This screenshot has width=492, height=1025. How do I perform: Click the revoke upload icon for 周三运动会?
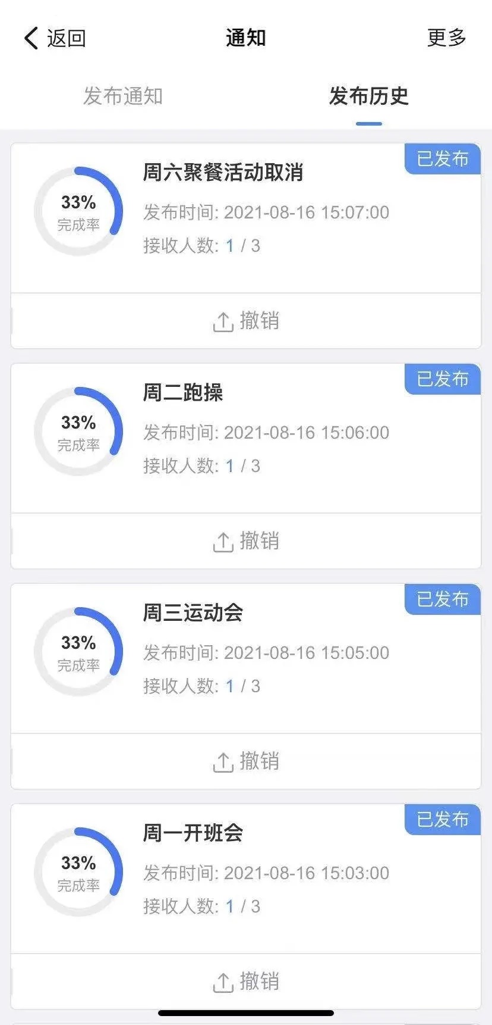223,762
